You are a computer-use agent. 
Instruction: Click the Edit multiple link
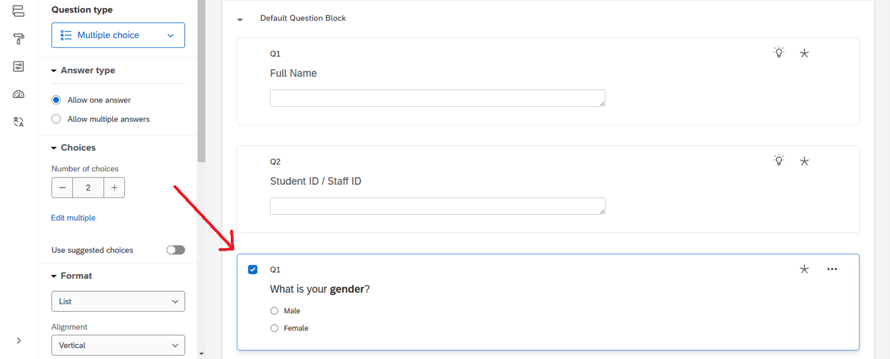click(73, 218)
